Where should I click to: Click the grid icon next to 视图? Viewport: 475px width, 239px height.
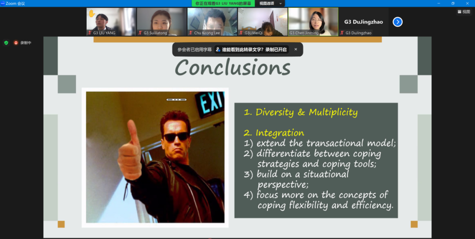(459, 12)
